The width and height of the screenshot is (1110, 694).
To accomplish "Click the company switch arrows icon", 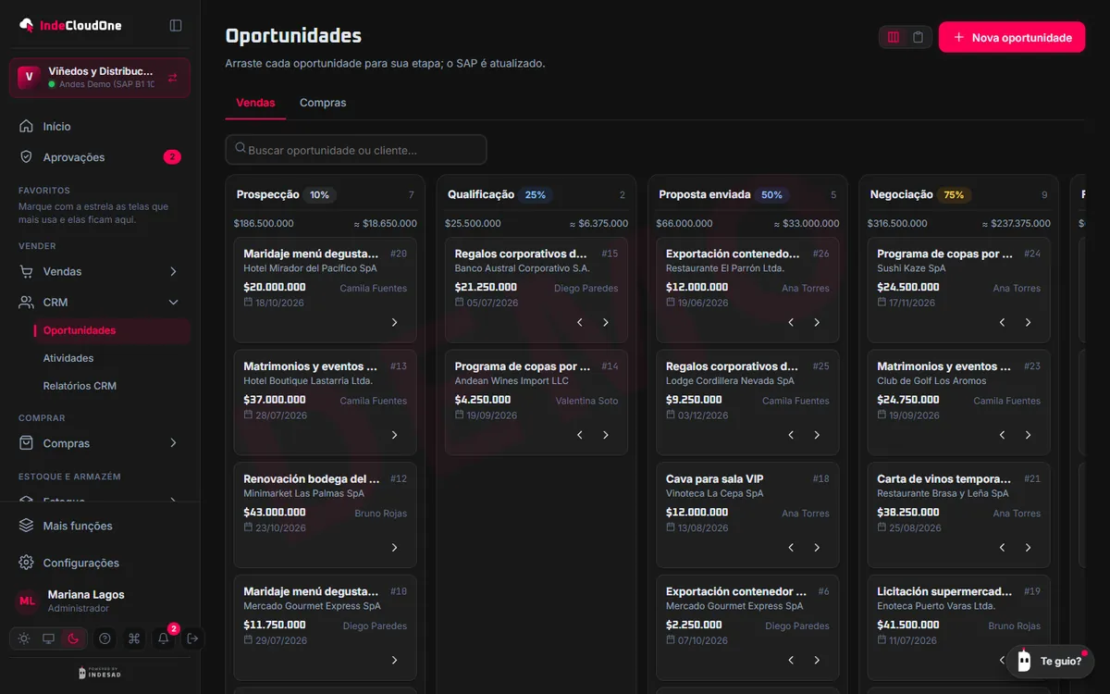I will coord(173,78).
